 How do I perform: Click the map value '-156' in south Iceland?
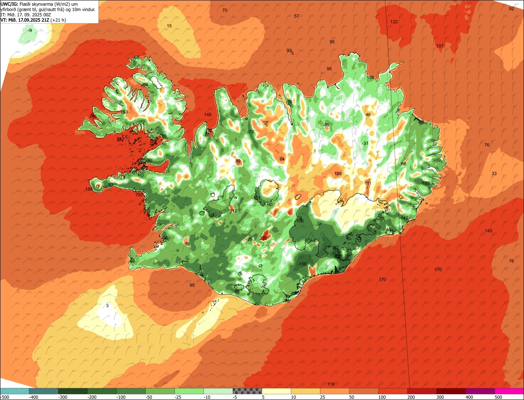[x=302, y=264]
